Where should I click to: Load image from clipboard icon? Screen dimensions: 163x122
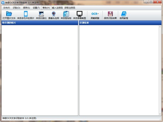66,14
